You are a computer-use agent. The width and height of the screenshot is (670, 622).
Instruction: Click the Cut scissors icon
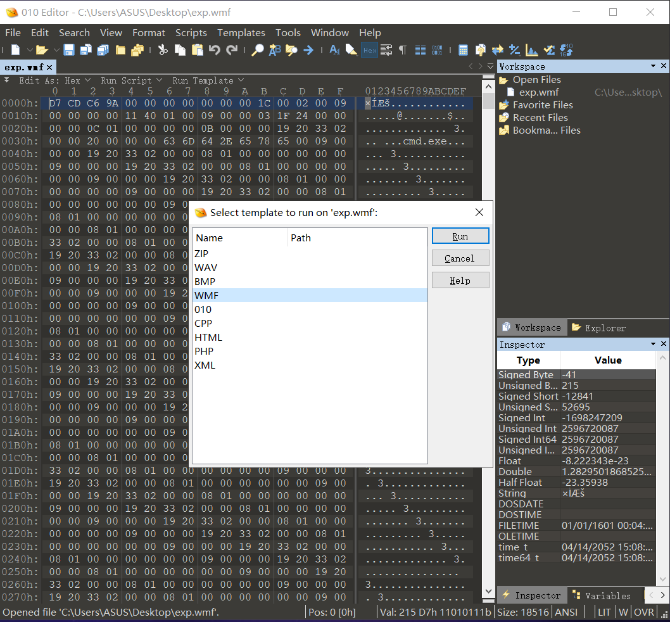[x=163, y=50]
